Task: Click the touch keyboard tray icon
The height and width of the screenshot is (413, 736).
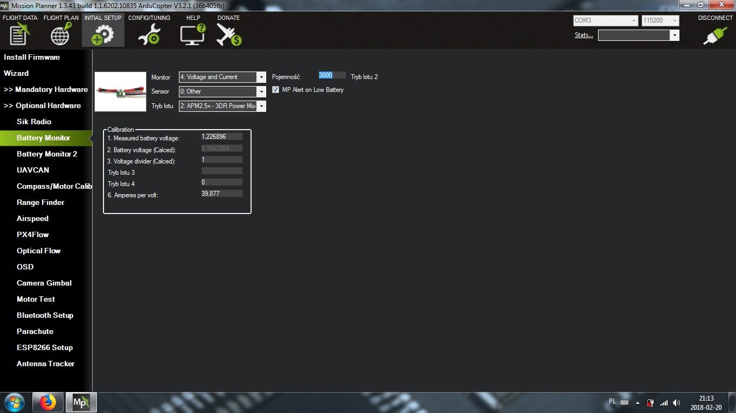Action: pos(624,402)
